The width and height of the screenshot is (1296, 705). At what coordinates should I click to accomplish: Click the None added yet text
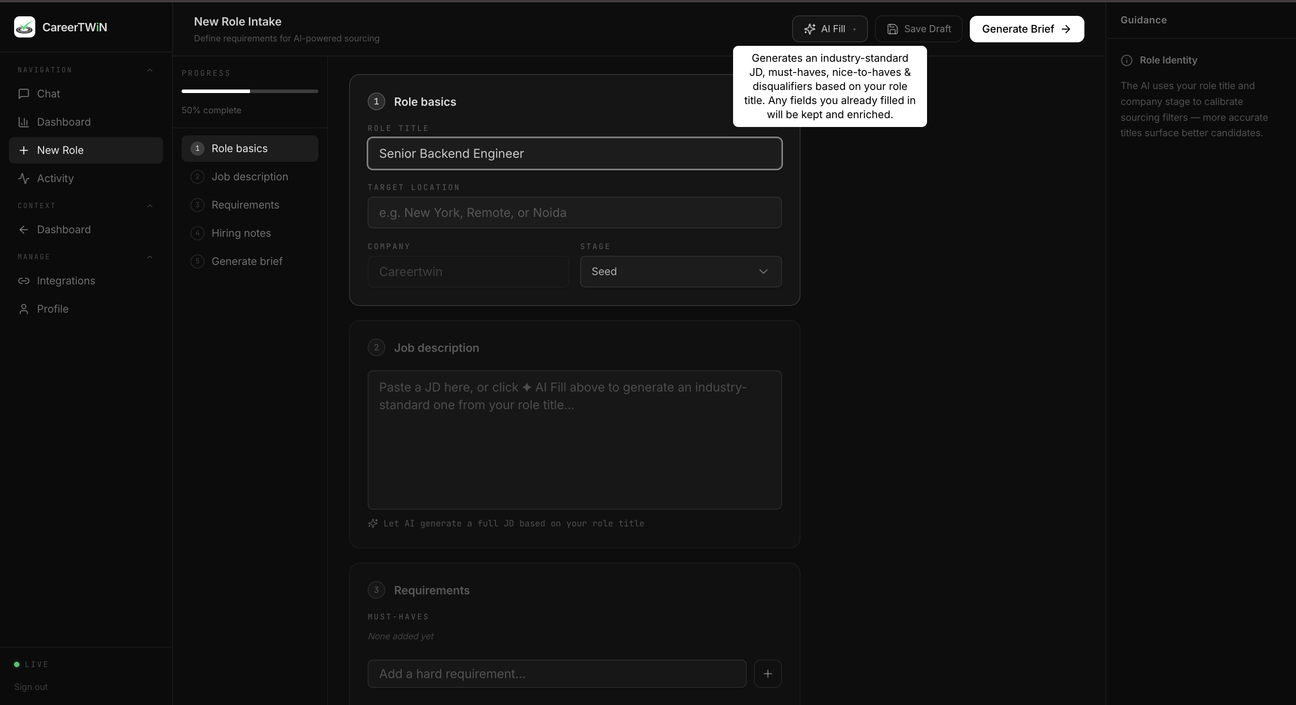[x=400, y=636]
